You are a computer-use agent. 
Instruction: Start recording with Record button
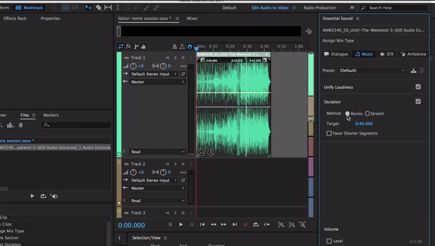click(x=245, y=225)
